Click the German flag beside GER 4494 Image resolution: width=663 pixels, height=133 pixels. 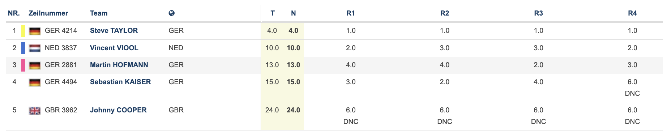(35, 82)
